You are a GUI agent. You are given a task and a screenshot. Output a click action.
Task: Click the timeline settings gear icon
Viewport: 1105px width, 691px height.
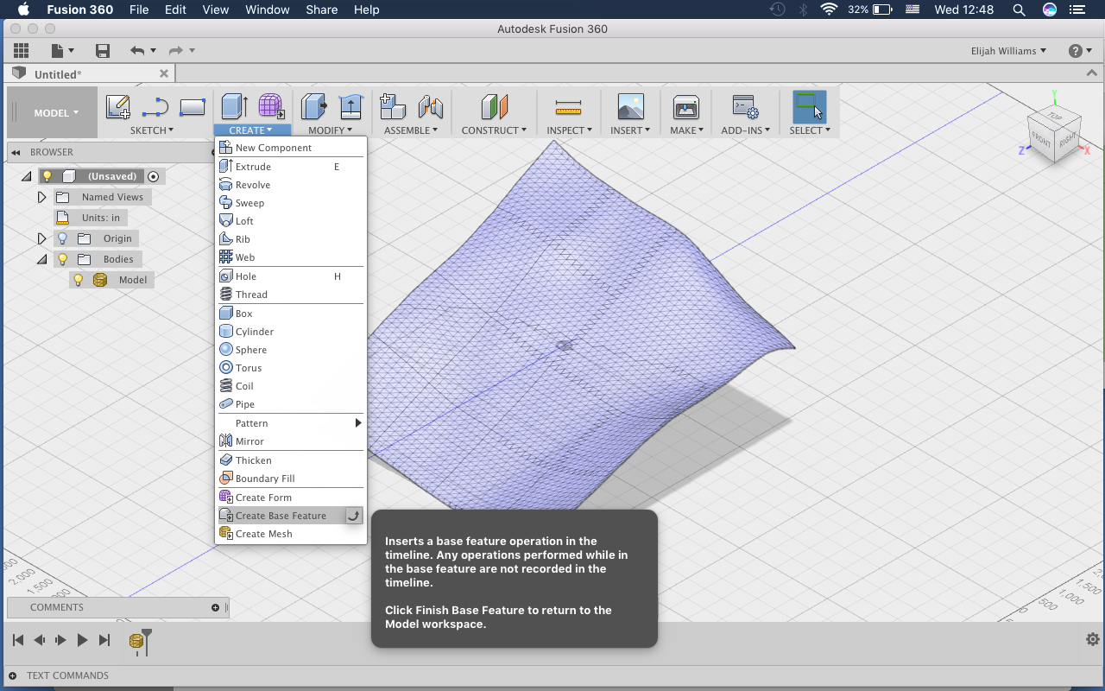click(1093, 639)
